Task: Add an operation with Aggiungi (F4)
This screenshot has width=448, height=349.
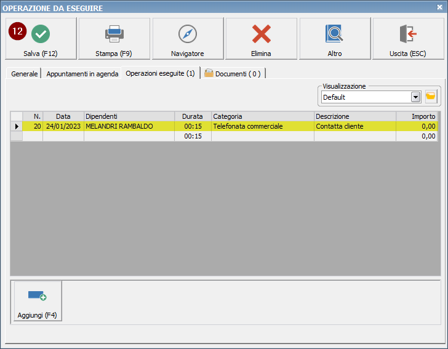Action: coord(37,302)
